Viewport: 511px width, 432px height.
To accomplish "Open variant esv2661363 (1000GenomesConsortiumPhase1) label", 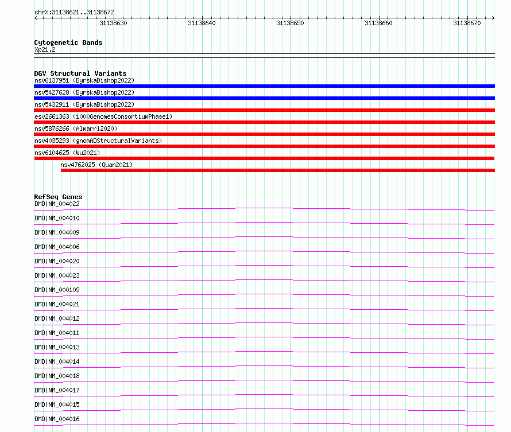I will (103, 116).
